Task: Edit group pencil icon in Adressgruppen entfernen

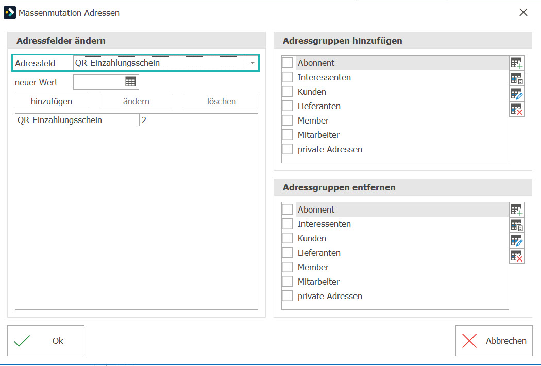Action: click(x=516, y=240)
